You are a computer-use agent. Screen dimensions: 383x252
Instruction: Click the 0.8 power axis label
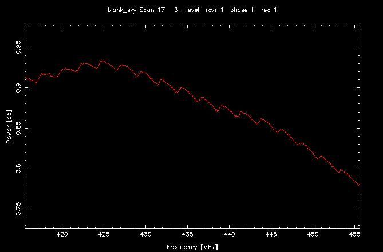click(19, 169)
